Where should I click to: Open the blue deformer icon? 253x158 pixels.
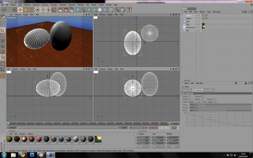point(105,10)
